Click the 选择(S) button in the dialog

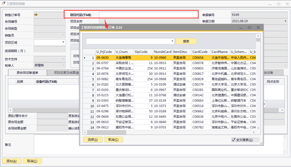point(93,139)
